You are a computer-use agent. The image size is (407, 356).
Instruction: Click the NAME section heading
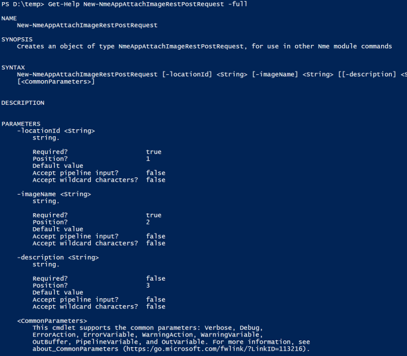pyautogui.click(x=9, y=18)
